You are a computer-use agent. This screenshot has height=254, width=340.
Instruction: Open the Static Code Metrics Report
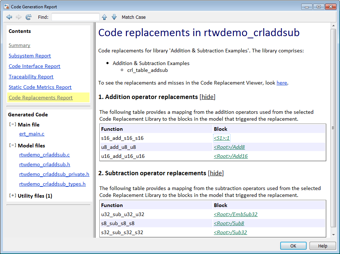(40, 87)
